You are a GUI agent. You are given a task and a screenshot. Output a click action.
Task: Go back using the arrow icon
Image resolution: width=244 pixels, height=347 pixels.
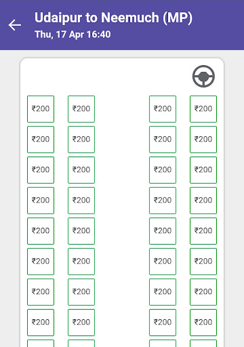tap(15, 25)
